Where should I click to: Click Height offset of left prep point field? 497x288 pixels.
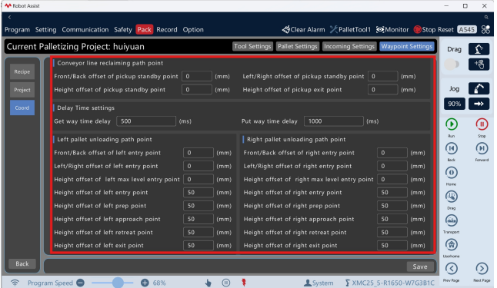198,206
